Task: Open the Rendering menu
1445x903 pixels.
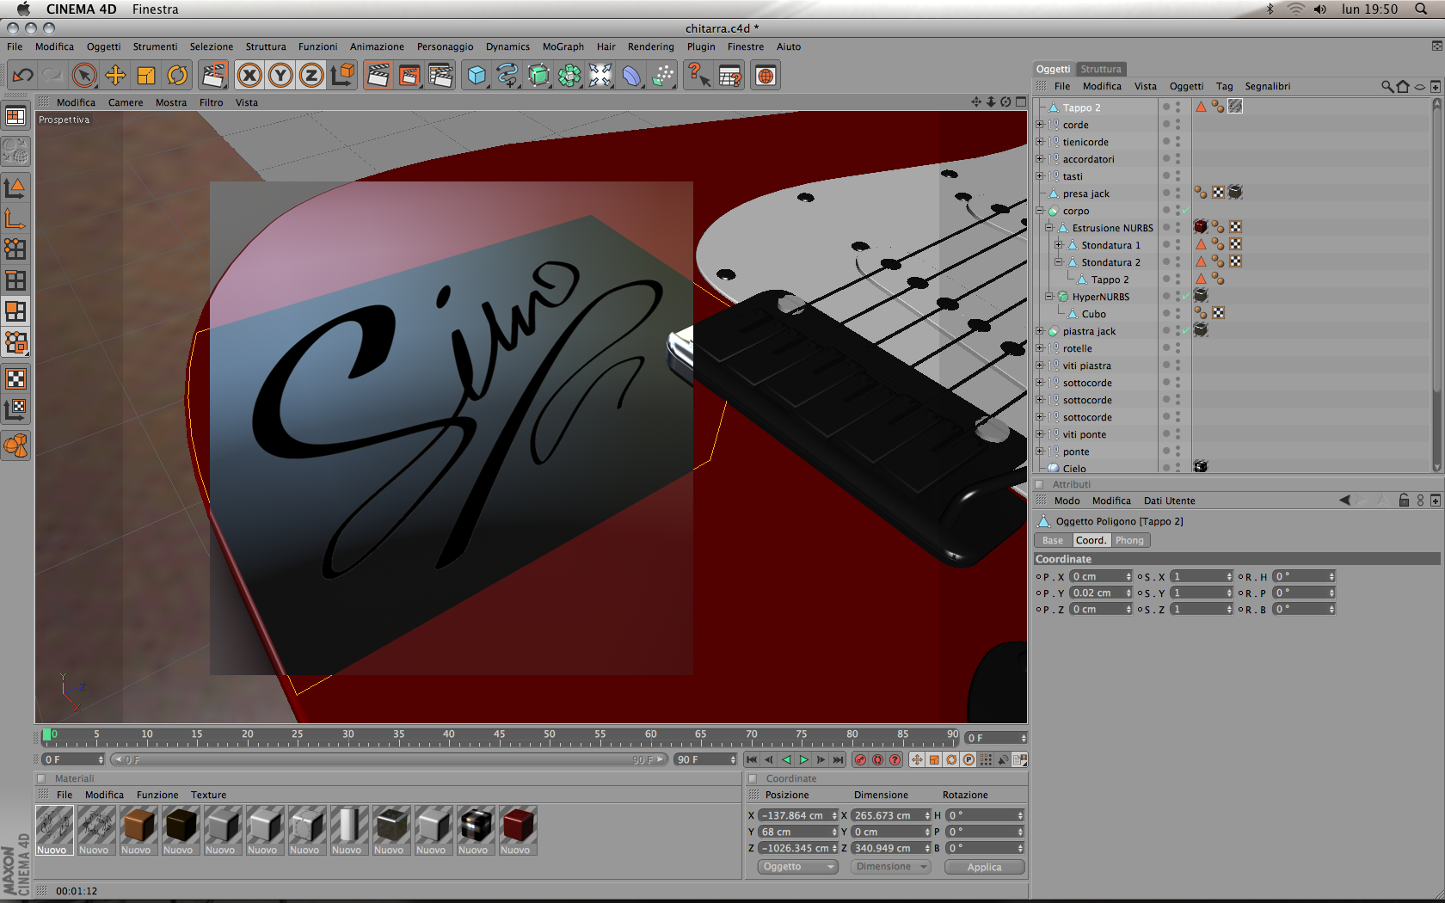Action: tap(651, 46)
